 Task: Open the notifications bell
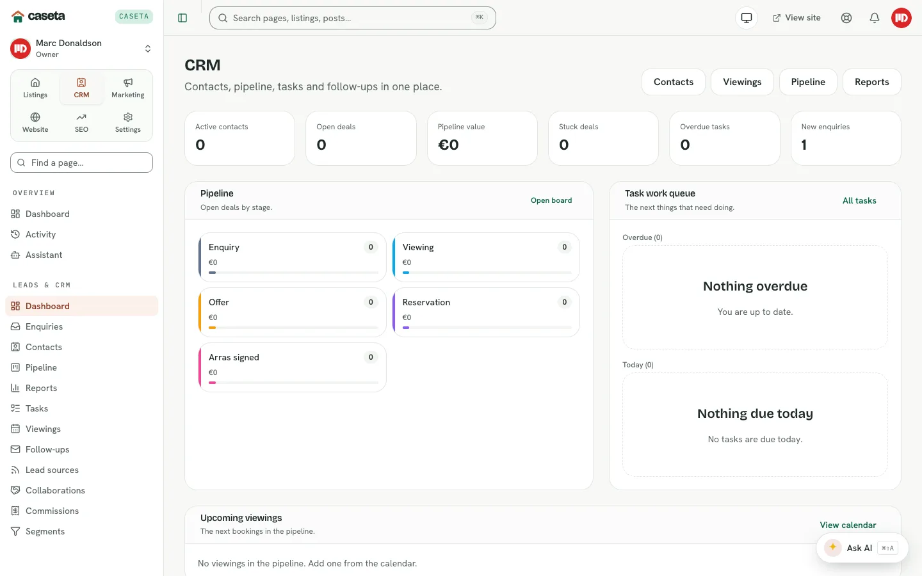click(x=875, y=18)
